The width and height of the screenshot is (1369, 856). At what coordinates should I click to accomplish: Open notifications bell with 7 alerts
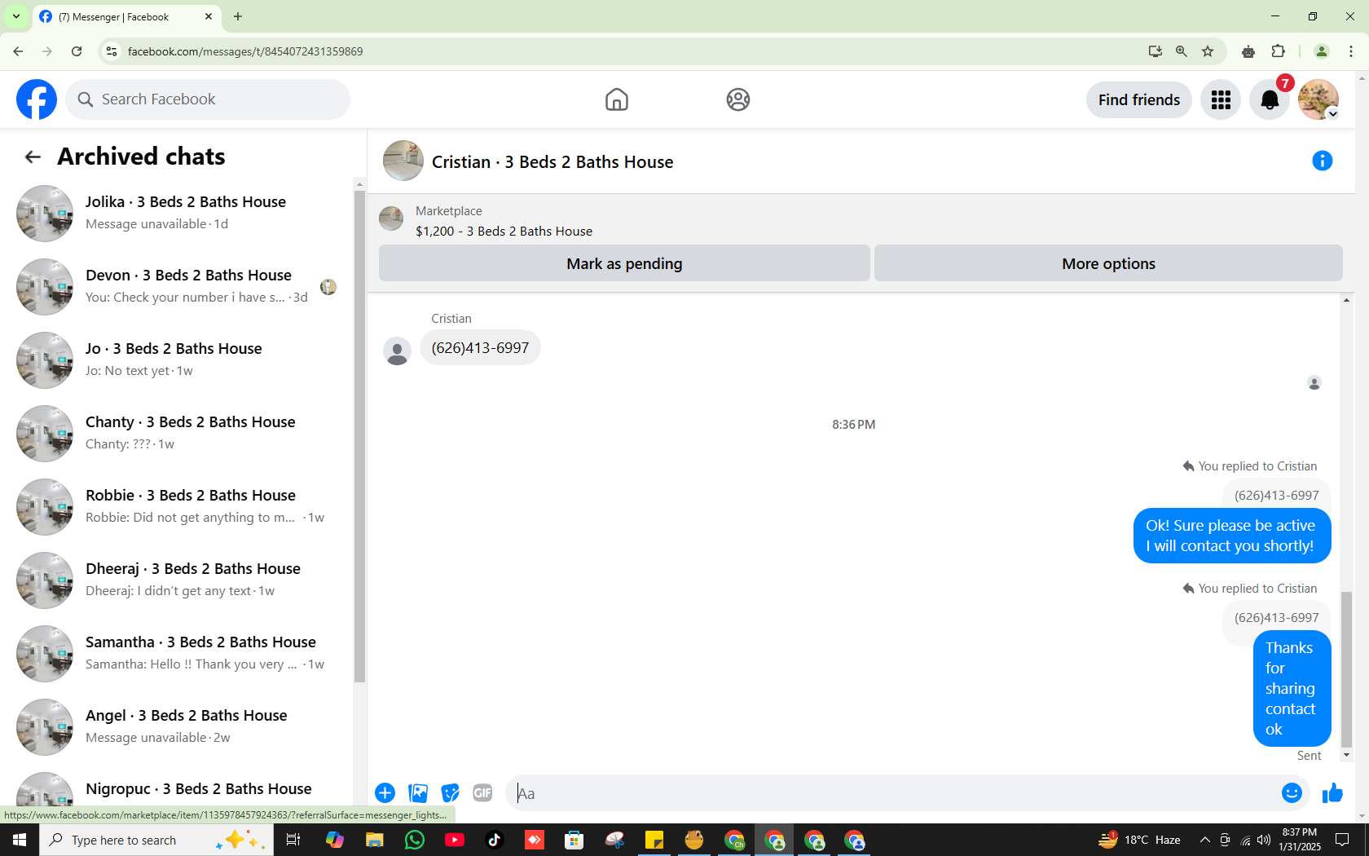click(1270, 99)
